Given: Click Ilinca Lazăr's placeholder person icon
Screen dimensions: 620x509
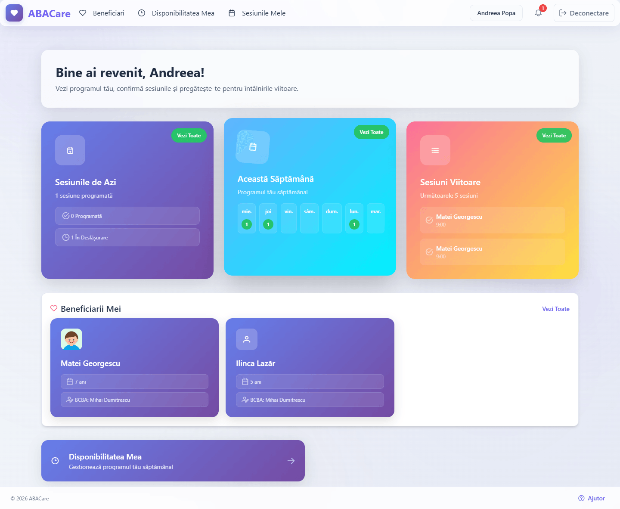Looking at the screenshot, I should [247, 339].
